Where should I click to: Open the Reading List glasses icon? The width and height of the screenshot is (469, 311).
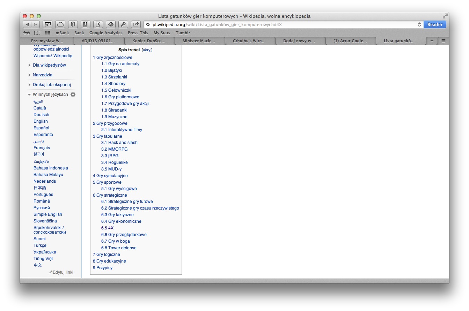click(x=27, y=33)
